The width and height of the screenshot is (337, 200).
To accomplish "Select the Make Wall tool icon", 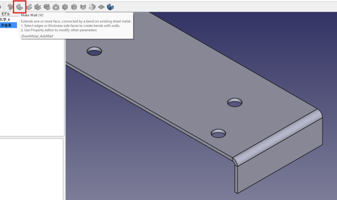I will [20, 7].
